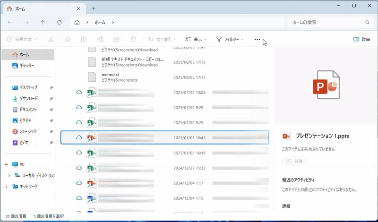Viewport: 378px width, 222px height.
Task: Select the Excel file dated 2025/07/02 9:25
Action: (x=165, y=123)
